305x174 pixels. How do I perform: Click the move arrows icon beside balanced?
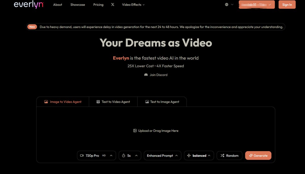(x=189, y=155)
